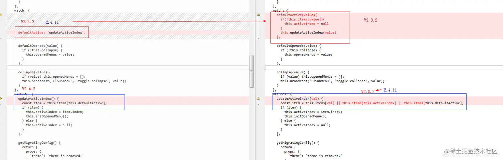The width and height of the screenshot is (503, 160).
Task: Click "this.activeIndex = null;" in left pane
Action: point(49,125)
